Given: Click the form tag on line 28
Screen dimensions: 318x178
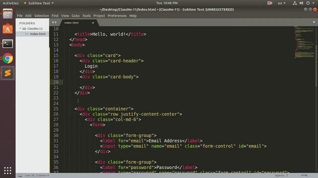Looking at the screenshot, I should (x=97, y=125).
